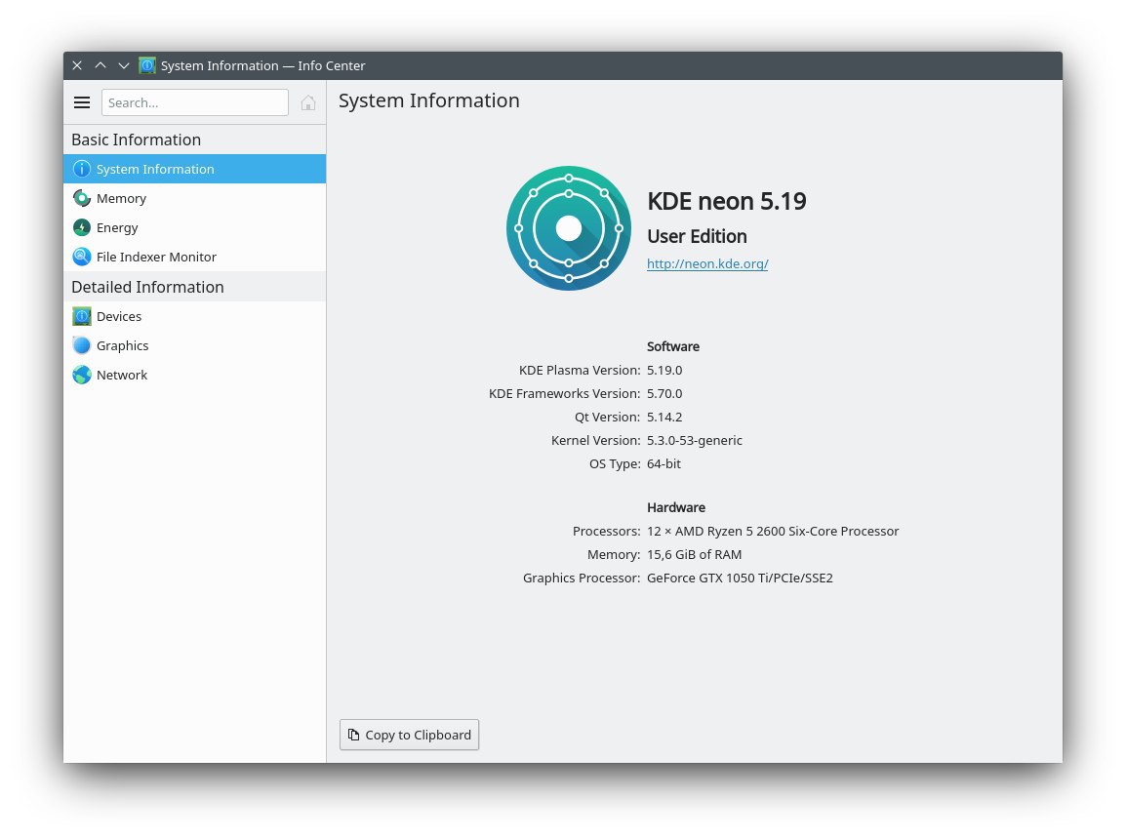Click the Basic Information section header
Image resolution: width=1126 pixels, height=838 pixels.
137,140
